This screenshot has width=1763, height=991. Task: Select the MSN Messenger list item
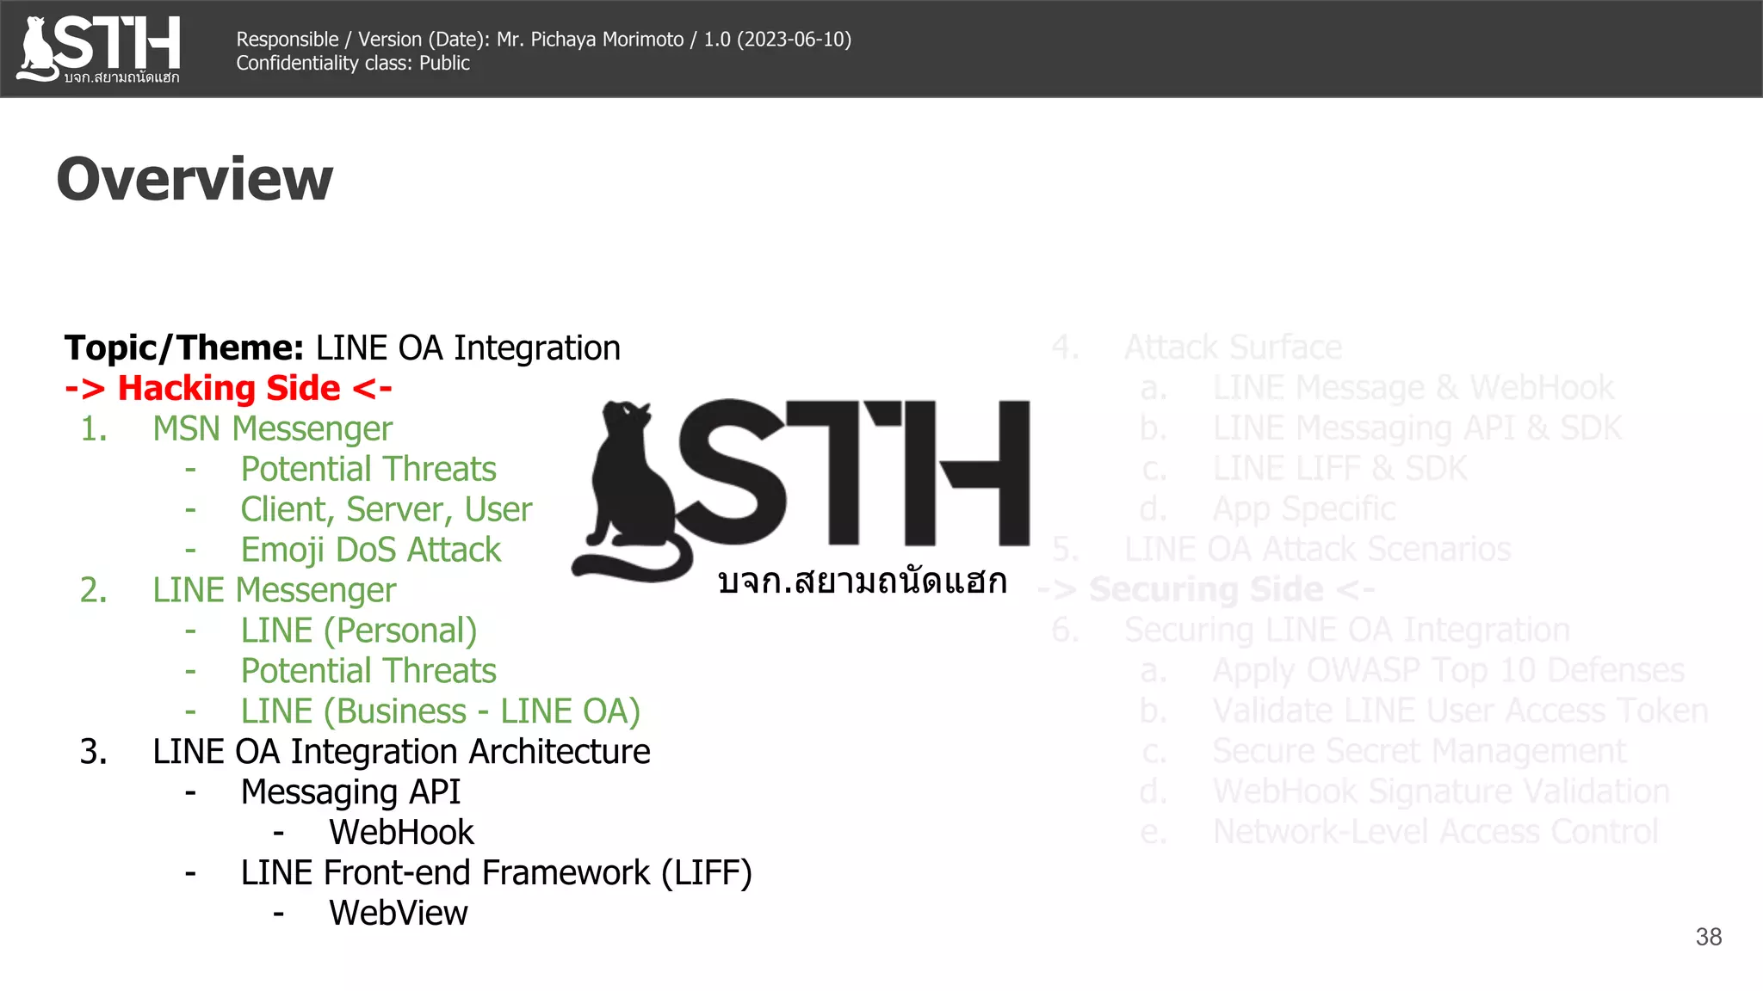272,428
